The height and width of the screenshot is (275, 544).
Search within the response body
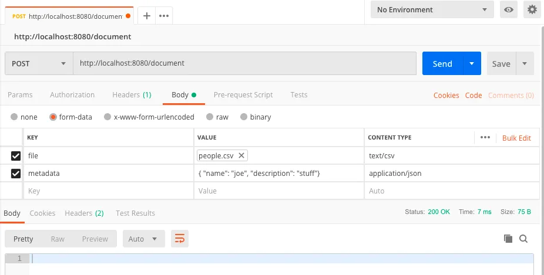523,239
